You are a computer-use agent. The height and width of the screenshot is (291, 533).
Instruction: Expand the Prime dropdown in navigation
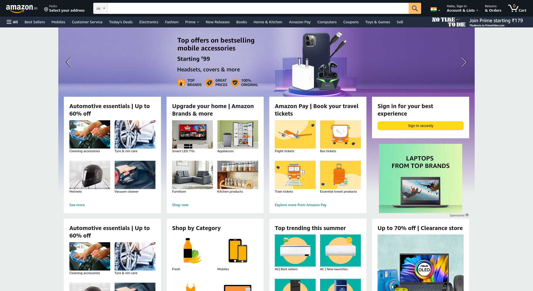[x=192, y=22]
